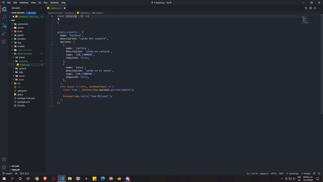Open balance.js in the economy folder tree
The width and height of the screenshot is (323, 182).
click(27, 65)
